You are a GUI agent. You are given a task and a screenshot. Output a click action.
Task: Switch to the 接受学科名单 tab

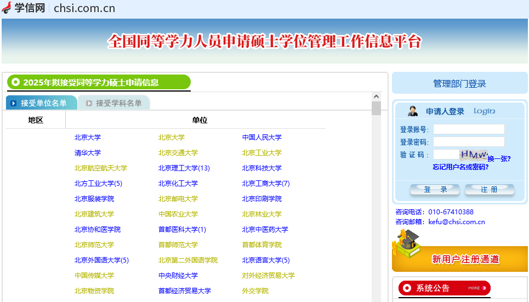point(114,103)
